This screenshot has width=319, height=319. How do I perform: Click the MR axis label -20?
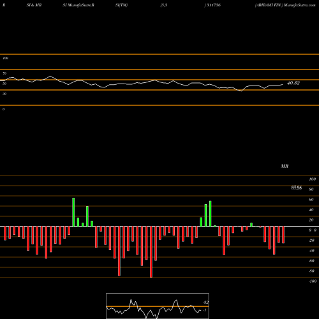[311, 241]
